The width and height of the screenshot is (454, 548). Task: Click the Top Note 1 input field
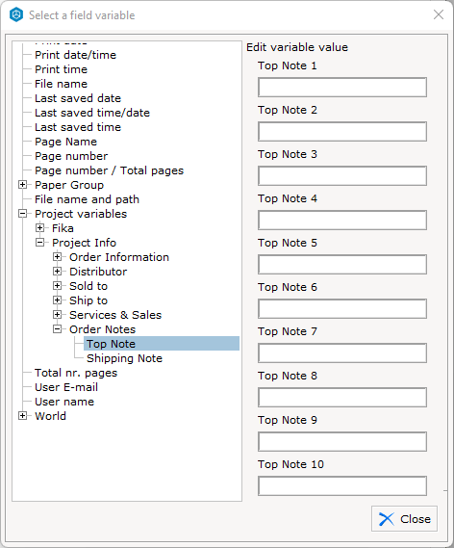342,88
